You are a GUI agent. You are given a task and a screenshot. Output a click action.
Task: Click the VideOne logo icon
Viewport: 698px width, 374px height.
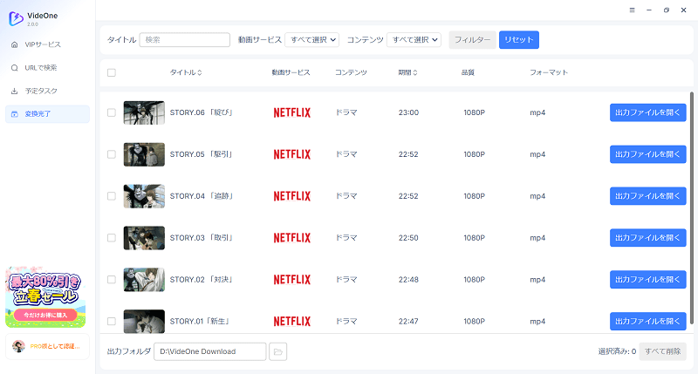[x=16, y=18]
